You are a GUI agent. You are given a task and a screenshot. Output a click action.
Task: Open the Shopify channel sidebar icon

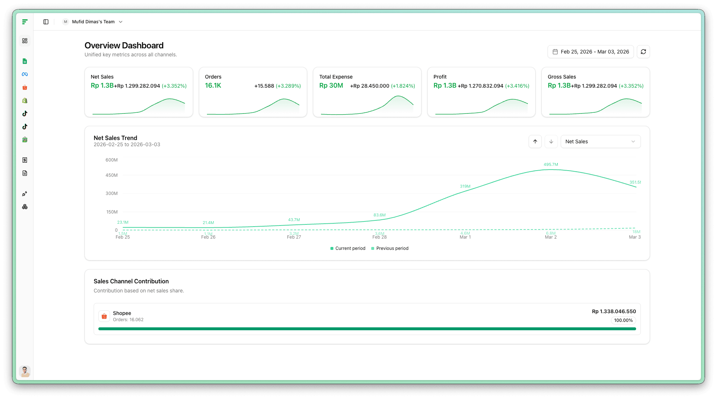(x=25, y=100)
